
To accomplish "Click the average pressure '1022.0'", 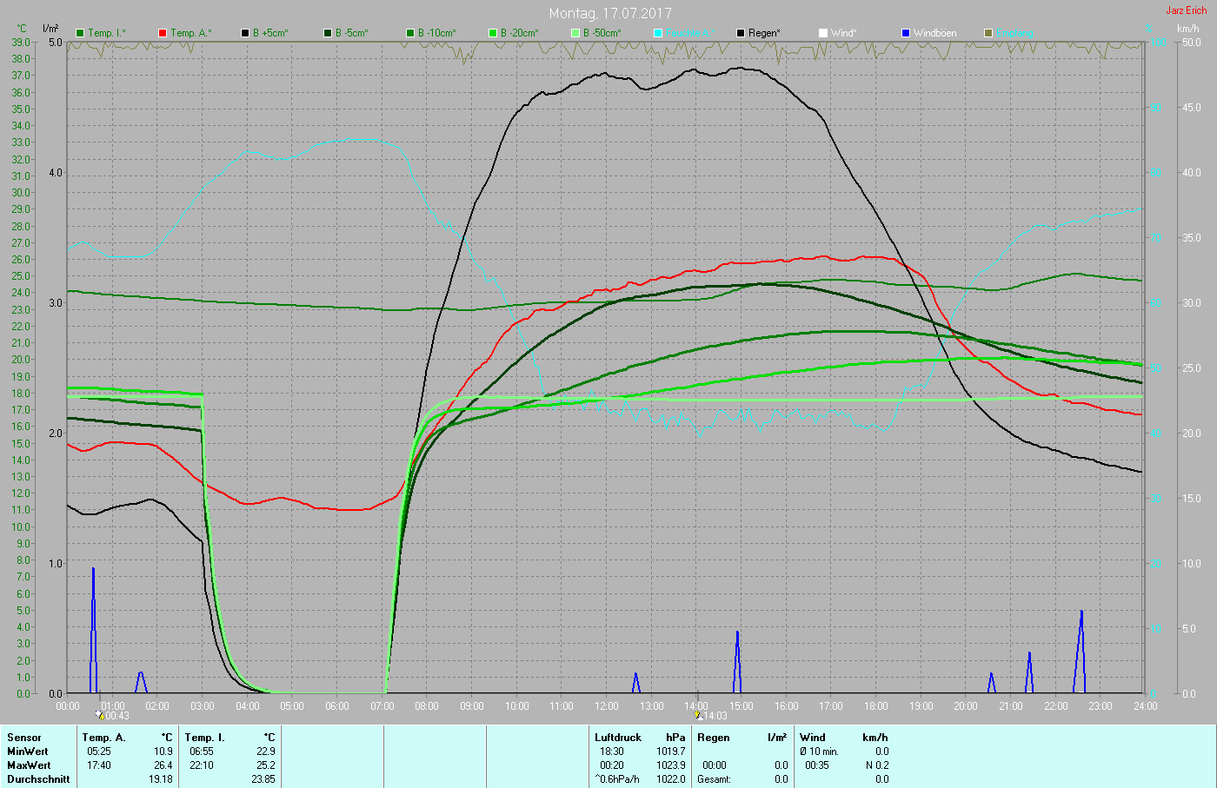I will pos(670,779).
